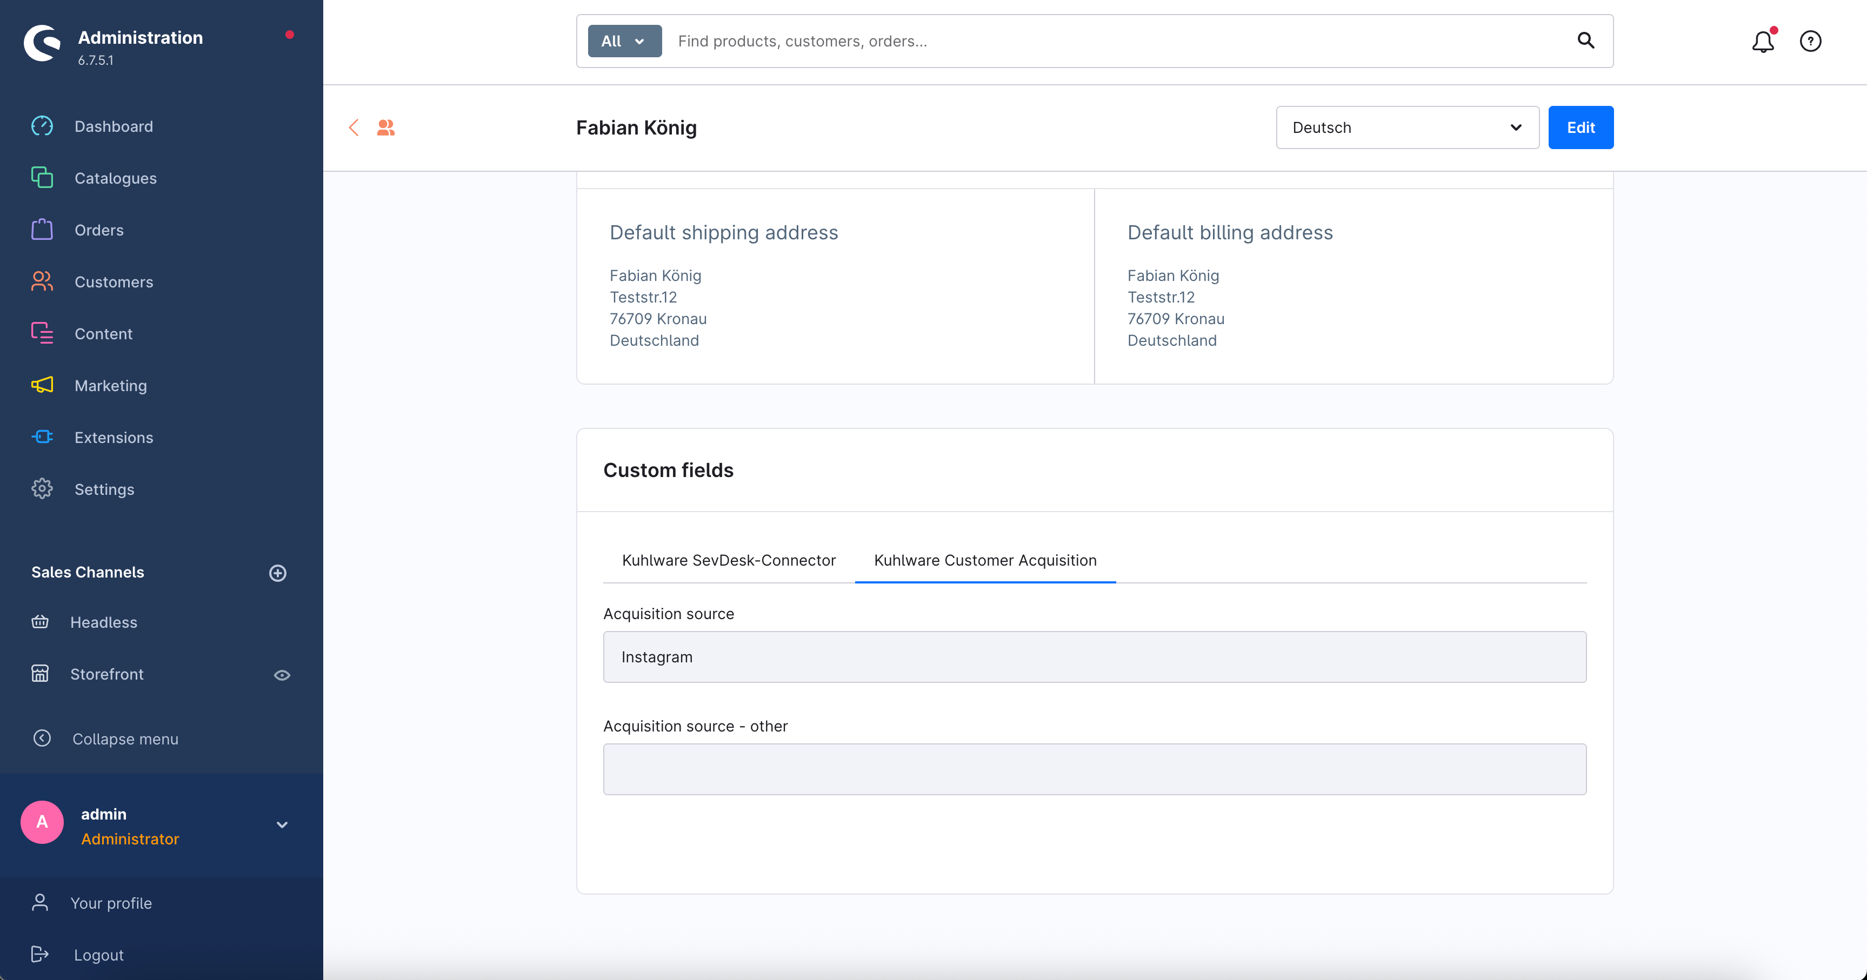This screenshot has height=980, width=1867.
Task: Click the search magnifier icon
Action: tap(1586, 41)
